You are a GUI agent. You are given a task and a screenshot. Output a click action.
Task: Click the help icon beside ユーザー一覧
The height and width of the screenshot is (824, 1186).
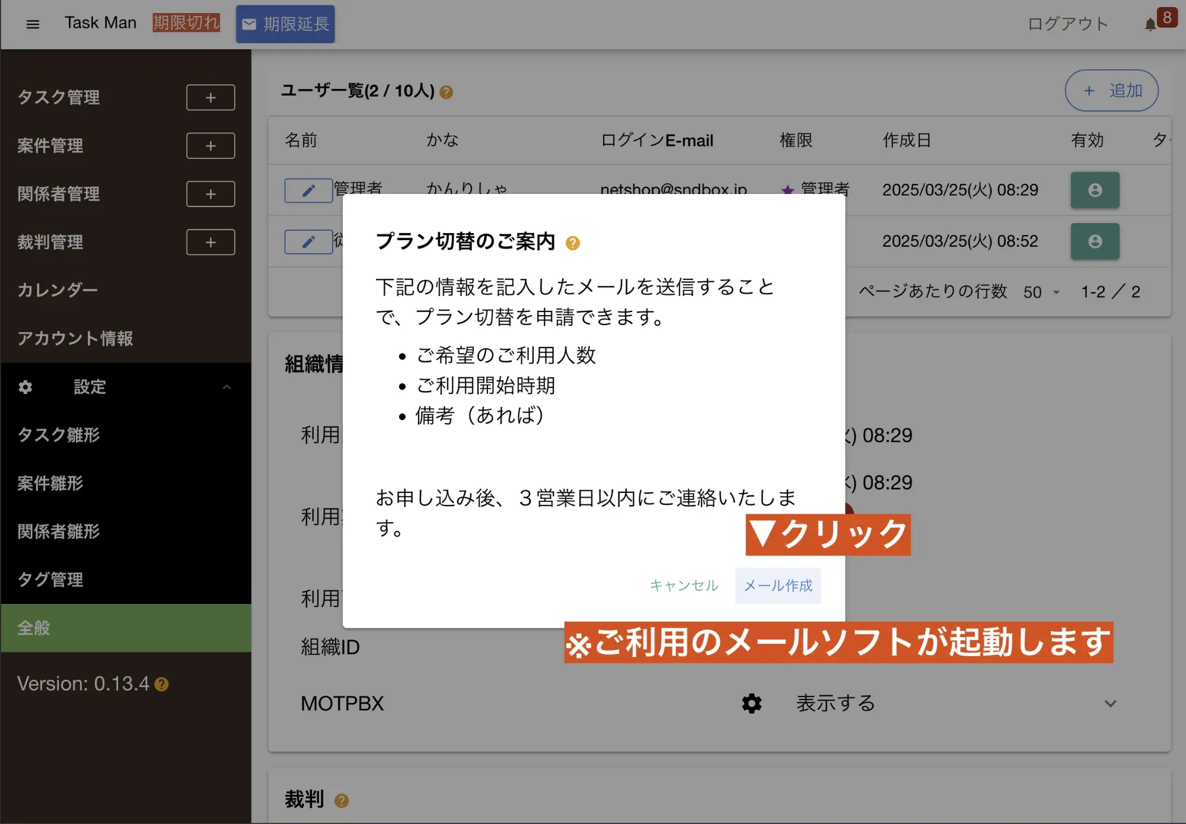(447, 92)
